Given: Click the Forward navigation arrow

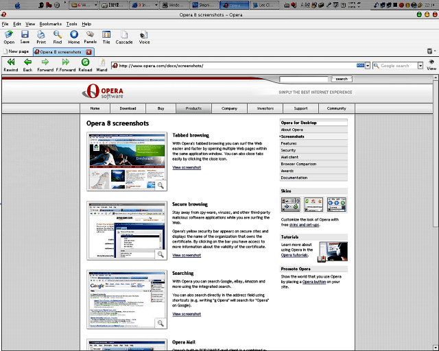Looking at the screenshot, I should point(45,62).
